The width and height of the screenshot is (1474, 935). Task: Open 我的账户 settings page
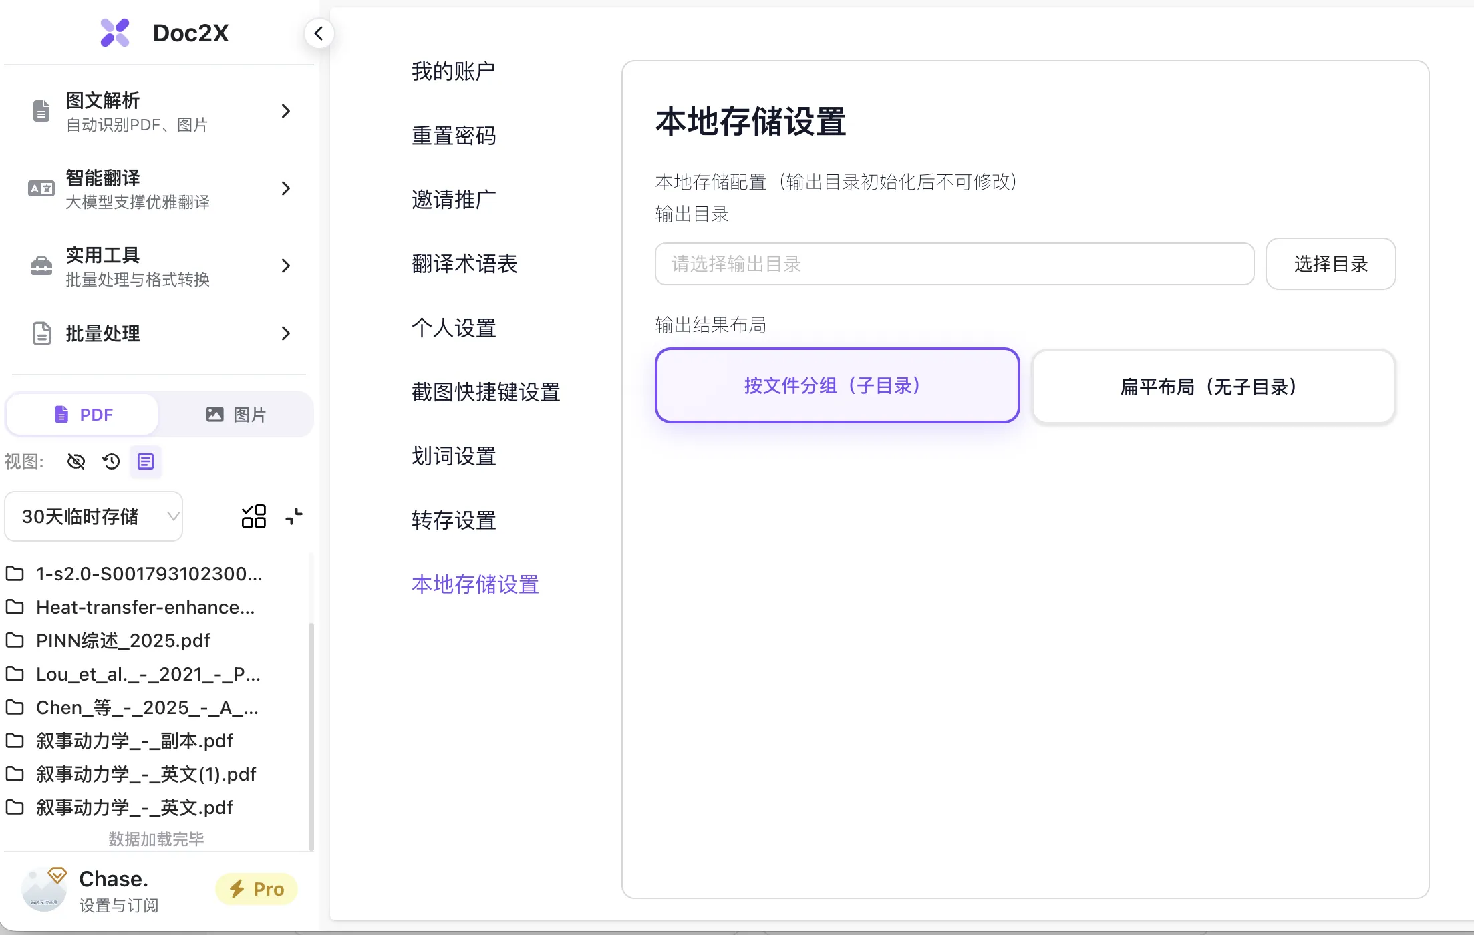(x=453, y=71)
